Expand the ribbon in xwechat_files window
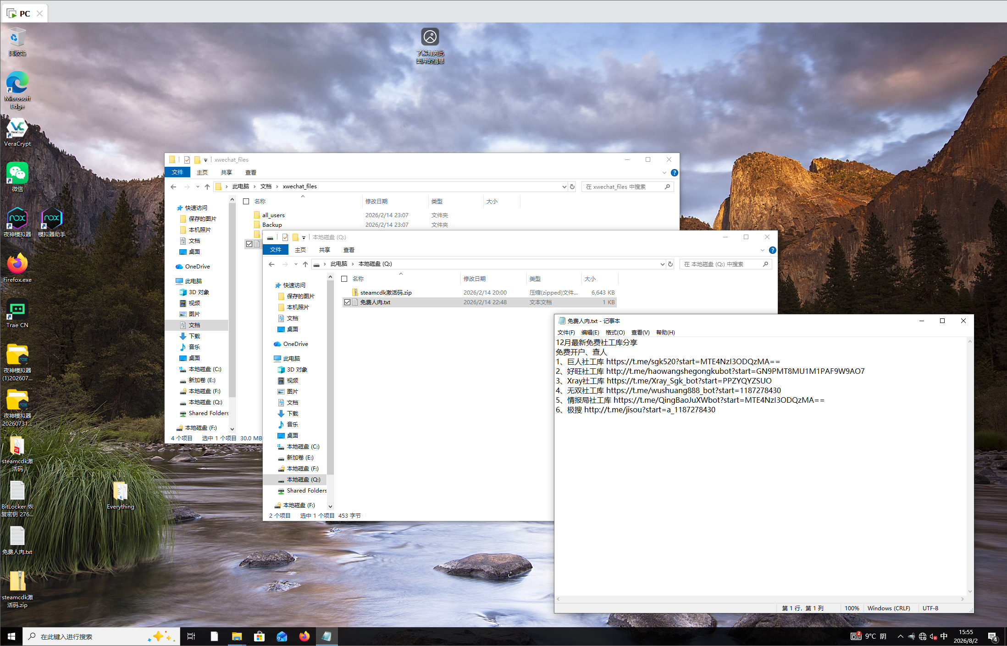Viewport: 1007px width, 646px height. coord(664,173)
